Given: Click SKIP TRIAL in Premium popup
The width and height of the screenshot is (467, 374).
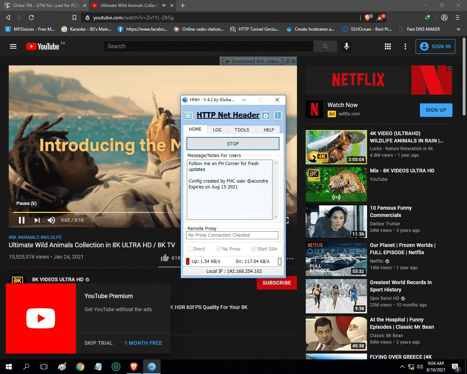Looking at the screenshot, I should point(99,343).
